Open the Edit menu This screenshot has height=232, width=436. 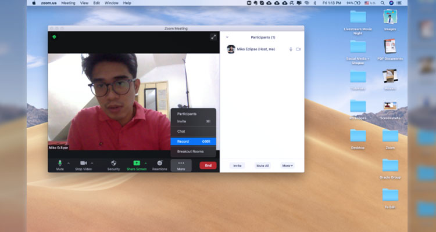97,3
